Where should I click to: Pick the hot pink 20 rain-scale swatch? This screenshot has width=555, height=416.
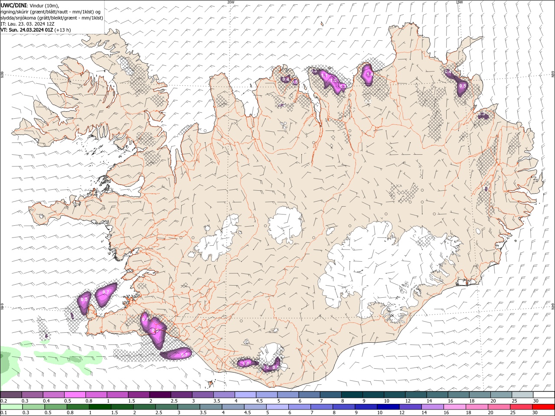pyautogui.click(x=499, y=407)
